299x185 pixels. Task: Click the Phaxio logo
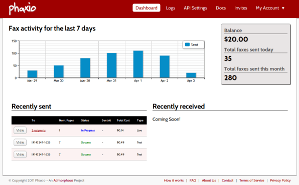click(x=22, y=8)
